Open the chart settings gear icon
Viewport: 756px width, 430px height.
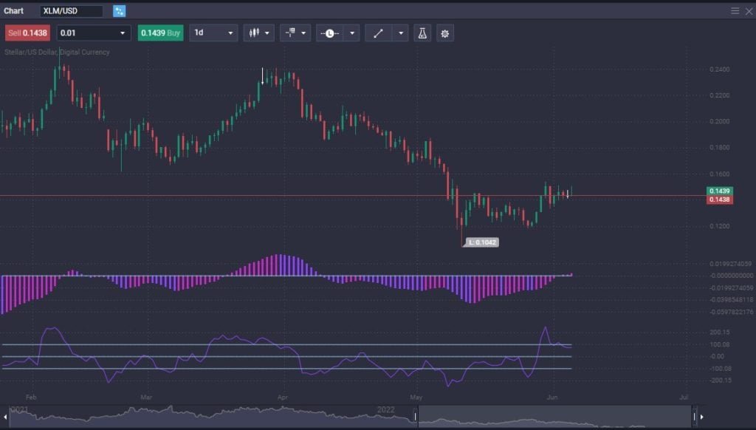click(444, 33)
